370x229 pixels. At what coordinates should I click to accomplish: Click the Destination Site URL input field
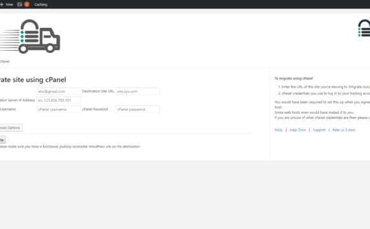138,92
